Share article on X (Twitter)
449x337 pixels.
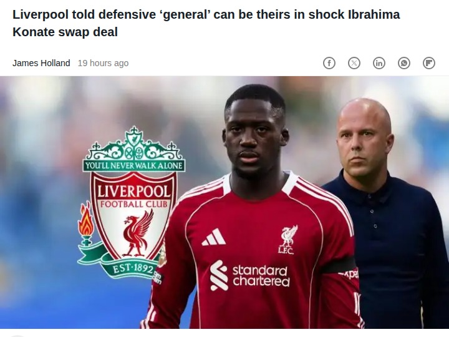pos(354,63)
